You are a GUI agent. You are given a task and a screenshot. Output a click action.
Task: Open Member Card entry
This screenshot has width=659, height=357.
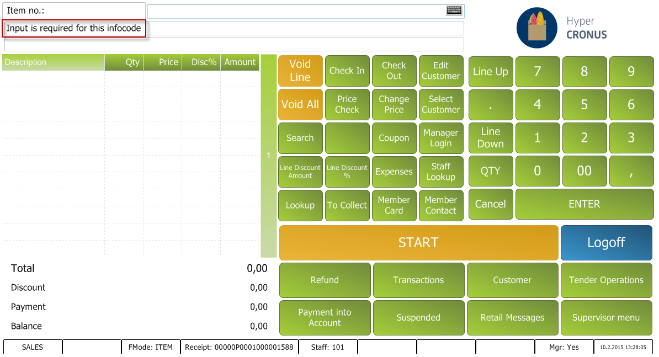(394, 205)
